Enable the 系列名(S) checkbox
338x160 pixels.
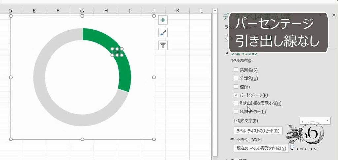(x=236, y=70)
